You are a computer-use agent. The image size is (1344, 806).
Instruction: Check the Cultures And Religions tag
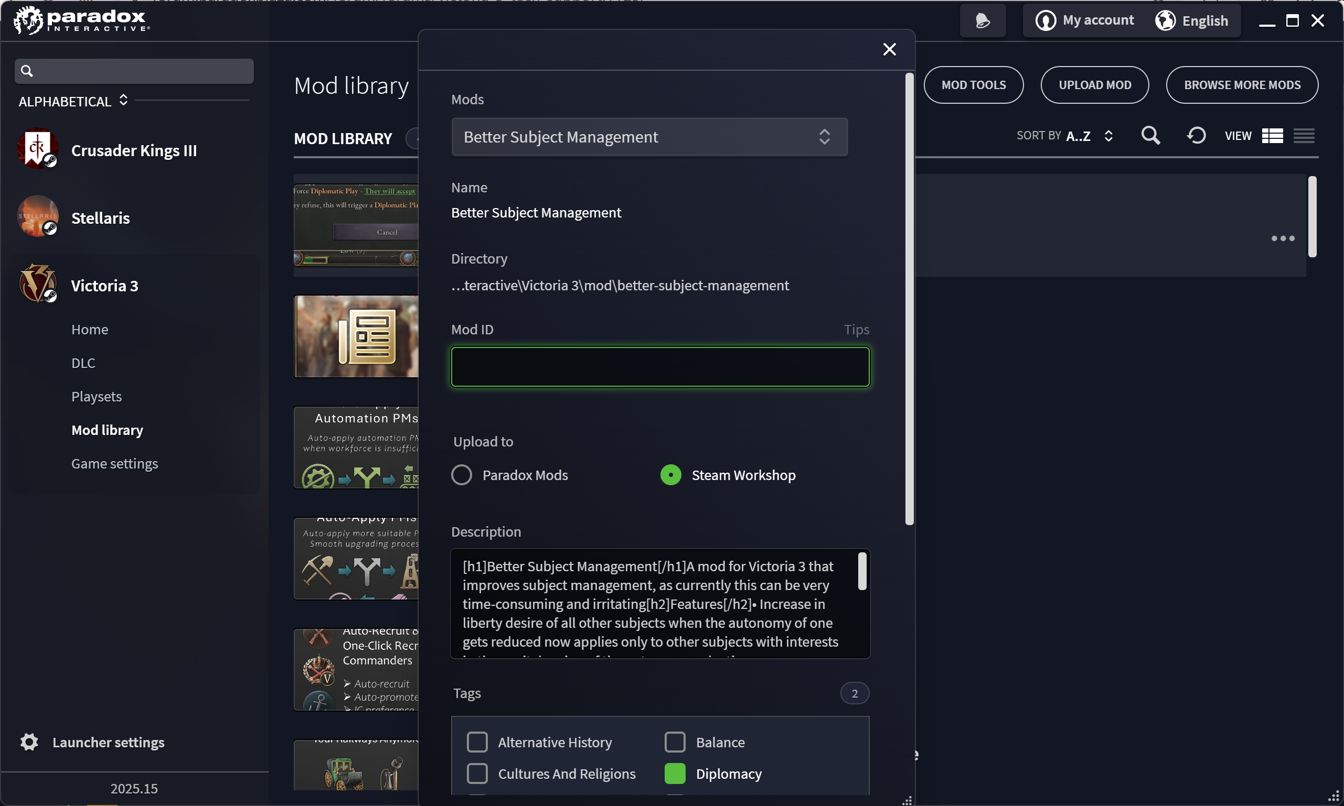pyautogui.click(x=477, y=774)
